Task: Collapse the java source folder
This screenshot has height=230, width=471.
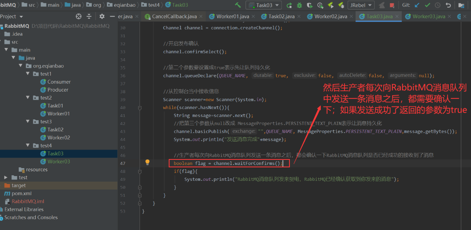Action: click(13, 58)
